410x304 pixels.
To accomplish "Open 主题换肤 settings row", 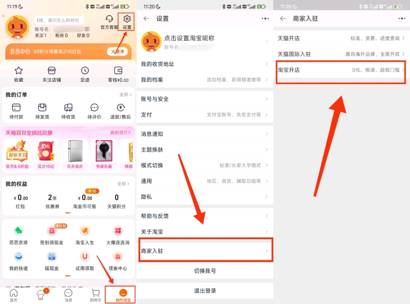I will click(205, 150).
